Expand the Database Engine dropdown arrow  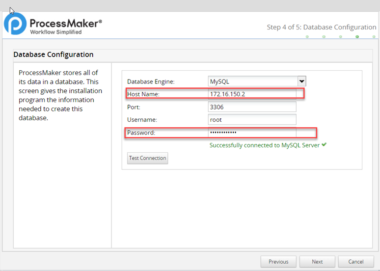[x=301, y=81]
